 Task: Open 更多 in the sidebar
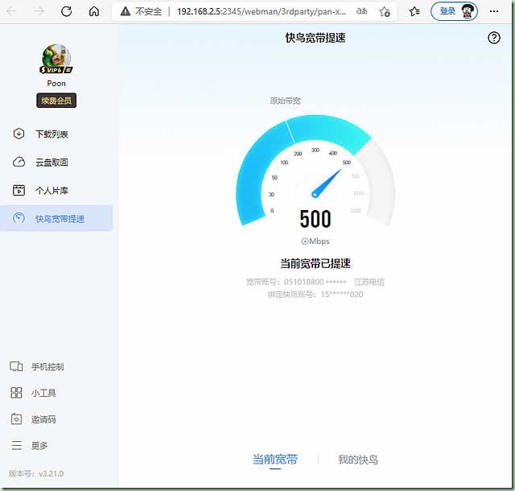point(39,446)
